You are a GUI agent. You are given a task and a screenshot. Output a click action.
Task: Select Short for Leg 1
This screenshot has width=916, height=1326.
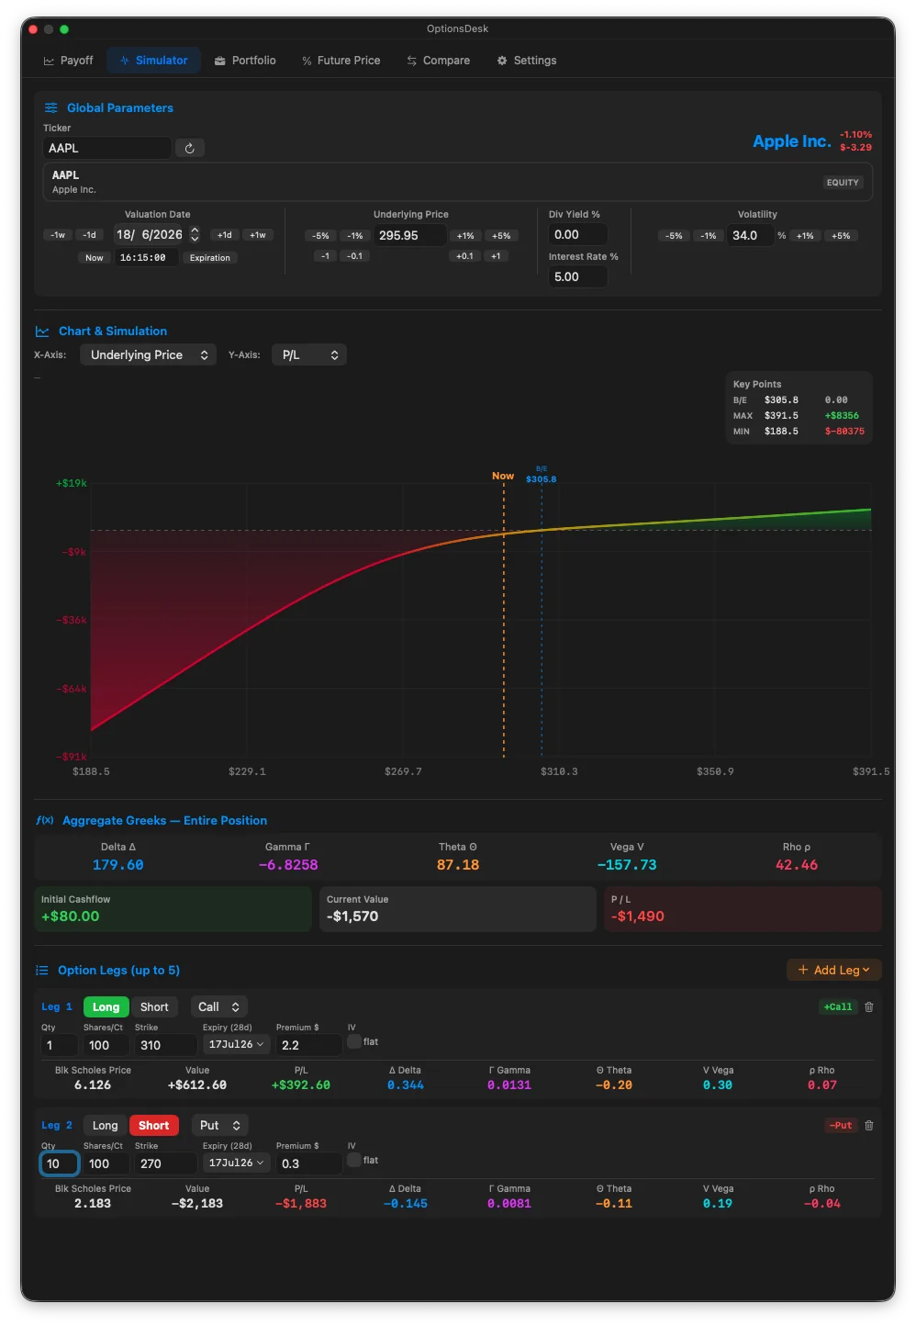tap(154, 1007)
